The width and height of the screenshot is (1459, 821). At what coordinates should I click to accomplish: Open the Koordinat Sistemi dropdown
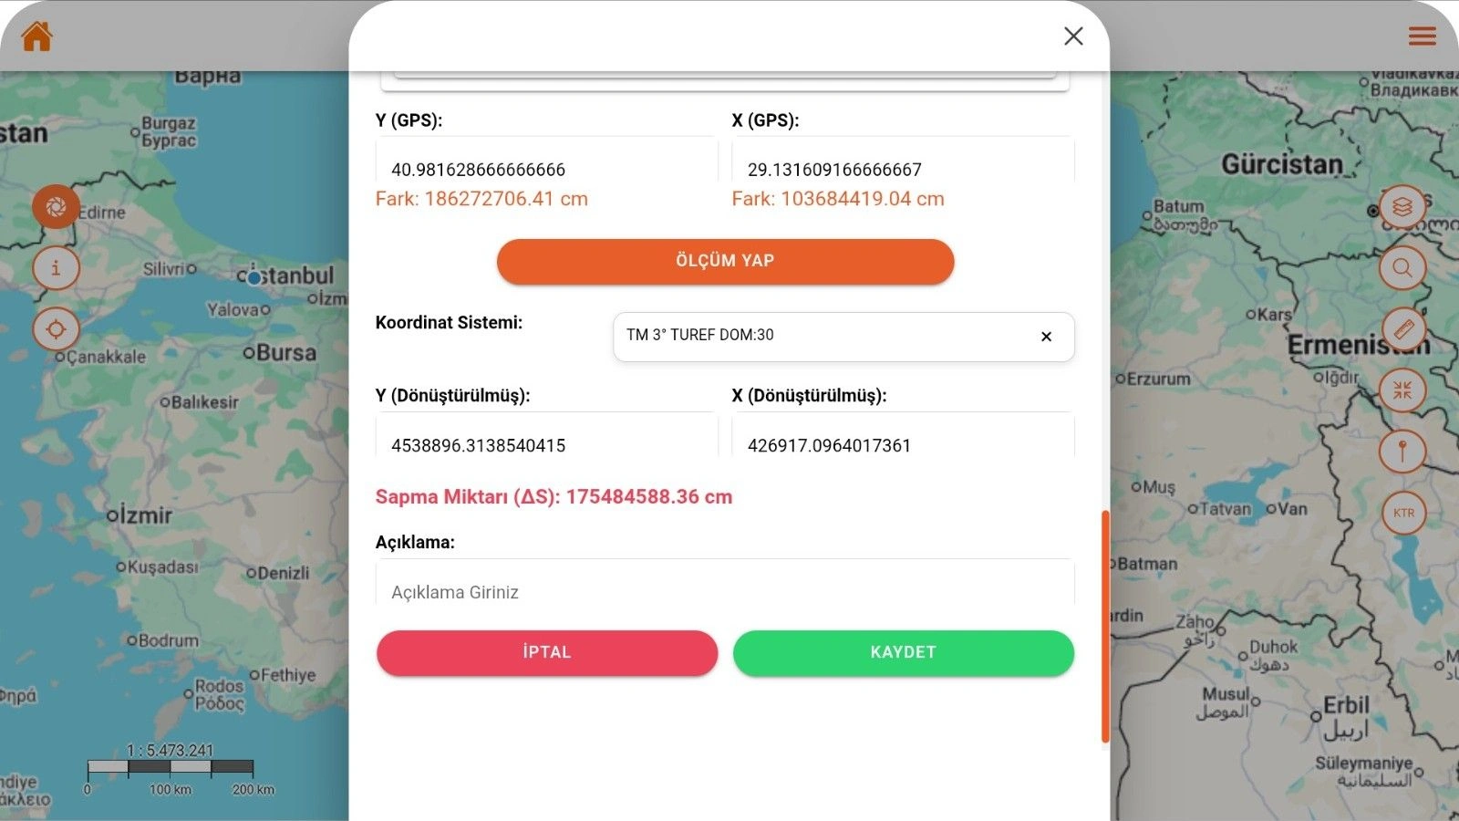(x=821, y=336)
